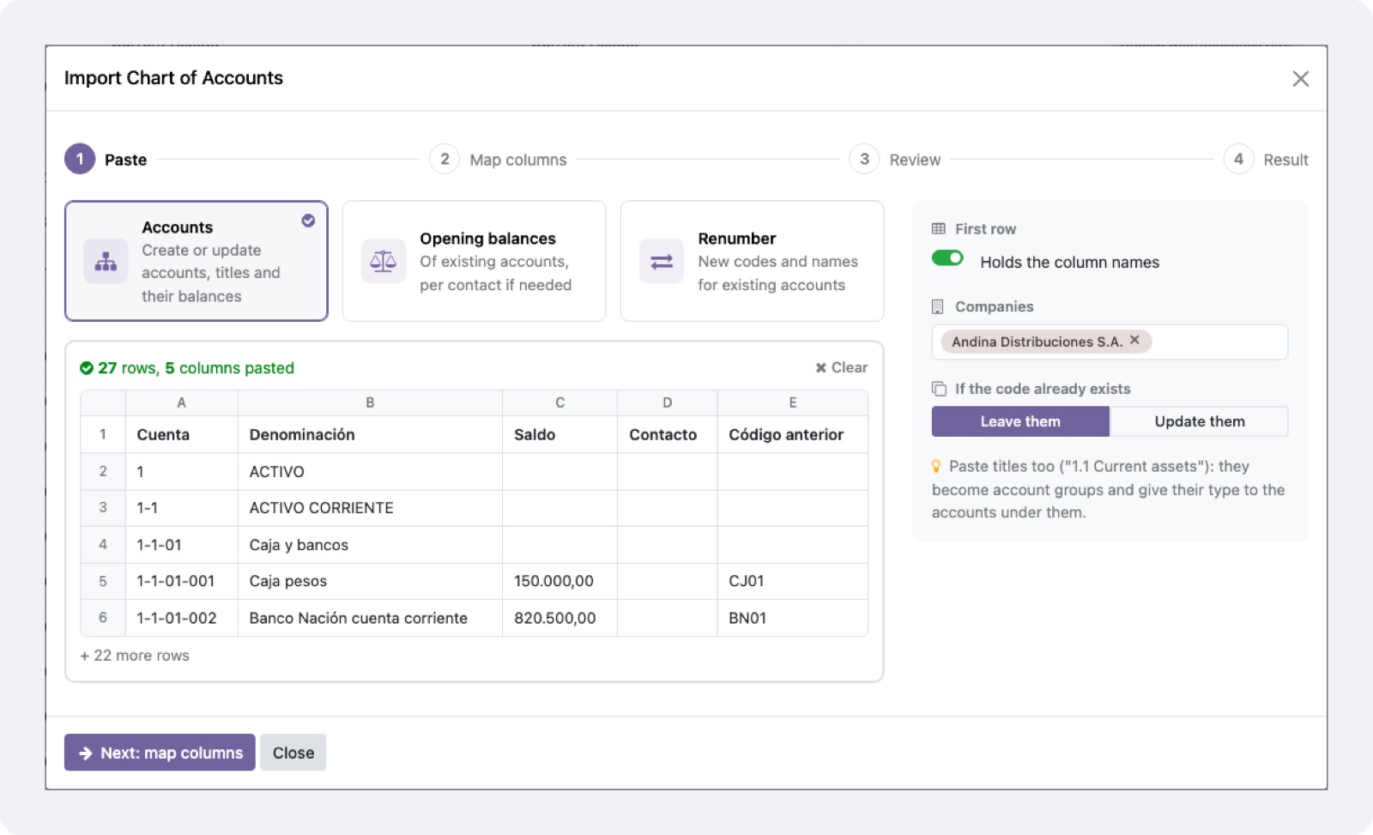Go to step 3 Review
Viewport: 1373px width, 835px height.
(895, 160)
